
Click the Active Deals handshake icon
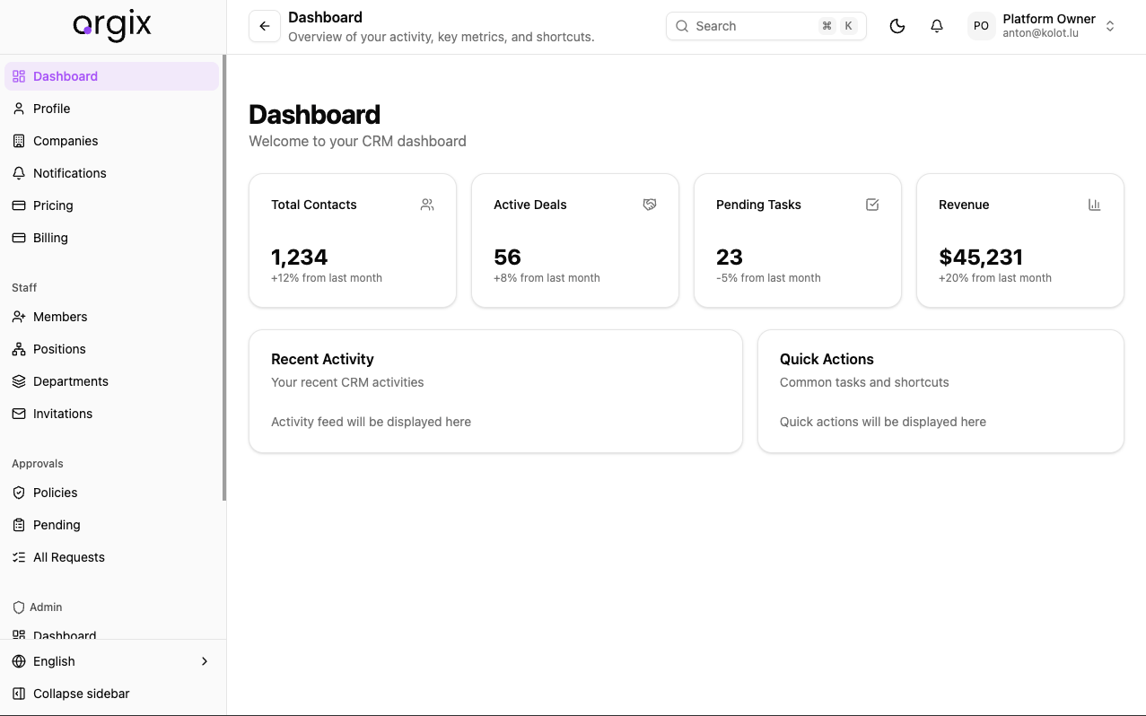[650, 205]
